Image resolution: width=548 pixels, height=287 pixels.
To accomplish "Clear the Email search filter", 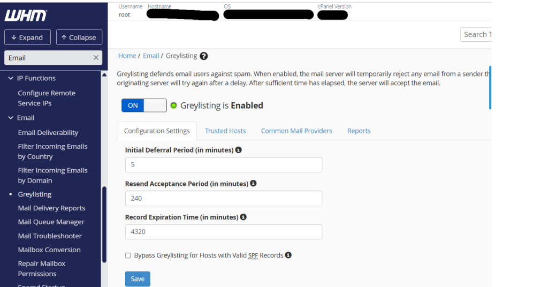I will pyautogui.click(x=96, y=58).
